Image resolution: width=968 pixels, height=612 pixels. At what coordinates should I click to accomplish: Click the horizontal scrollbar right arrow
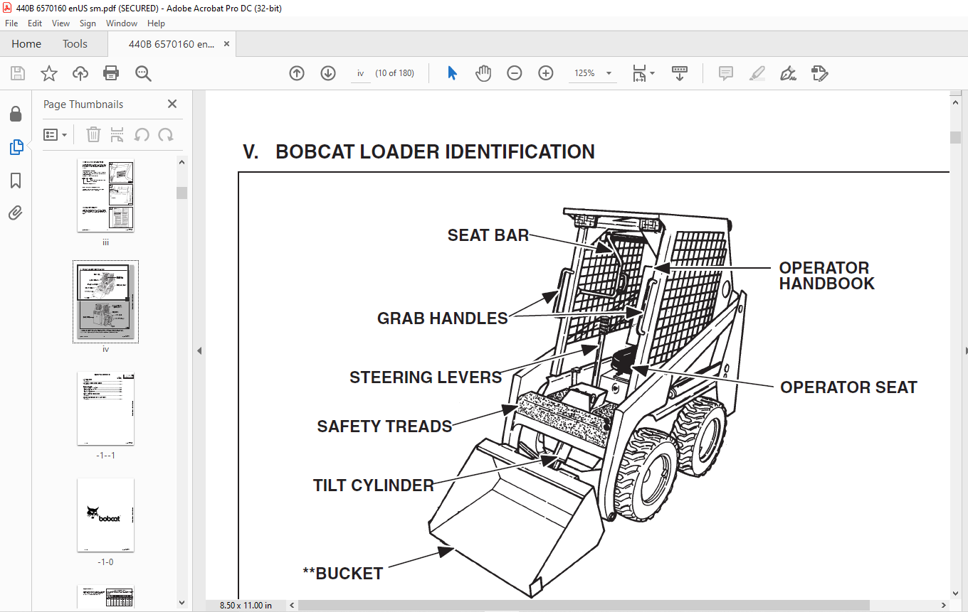(944, 605)
